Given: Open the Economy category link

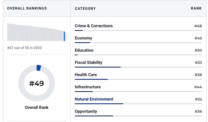Looking at the screenshot, I should (83, 38).
